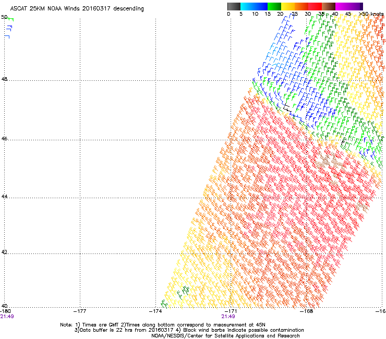Click the '>50 knots' legend label

coord(371,14)
